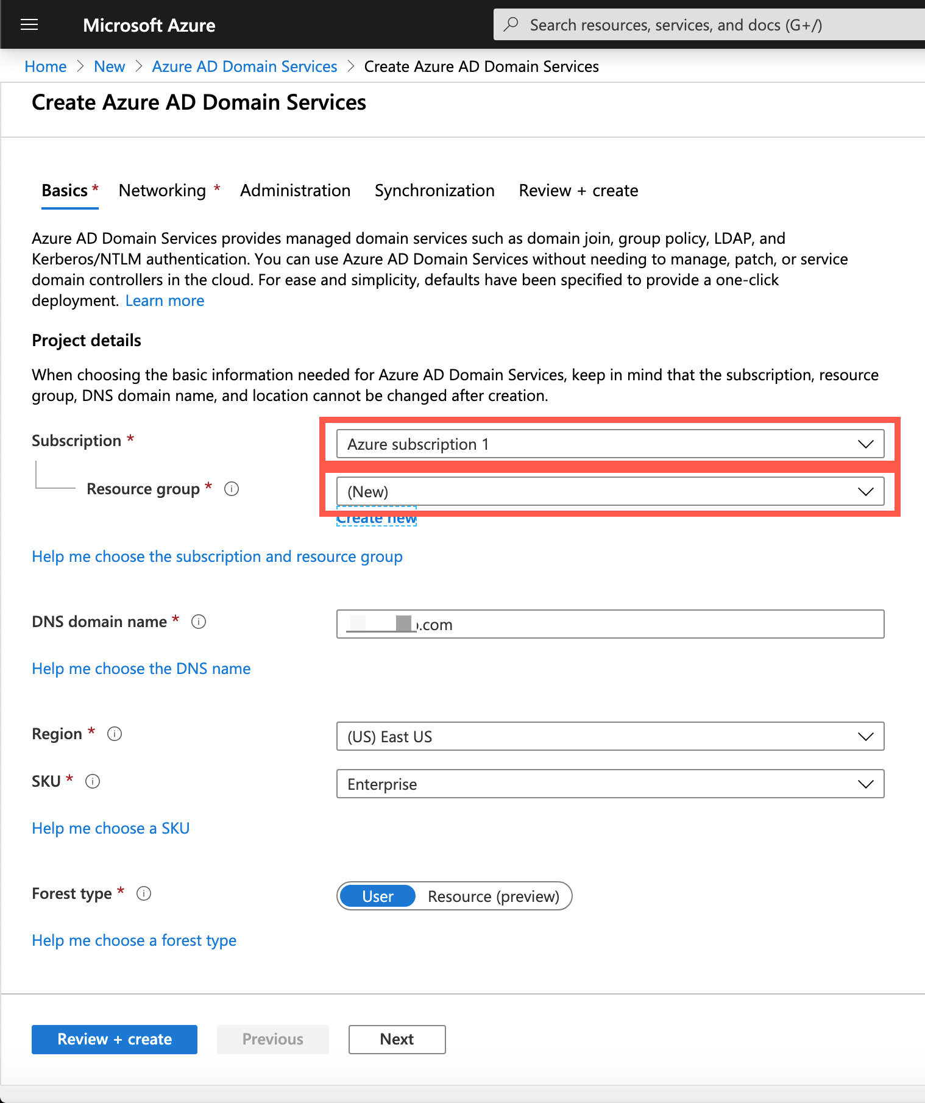Click the Next button

[397, 1040]
